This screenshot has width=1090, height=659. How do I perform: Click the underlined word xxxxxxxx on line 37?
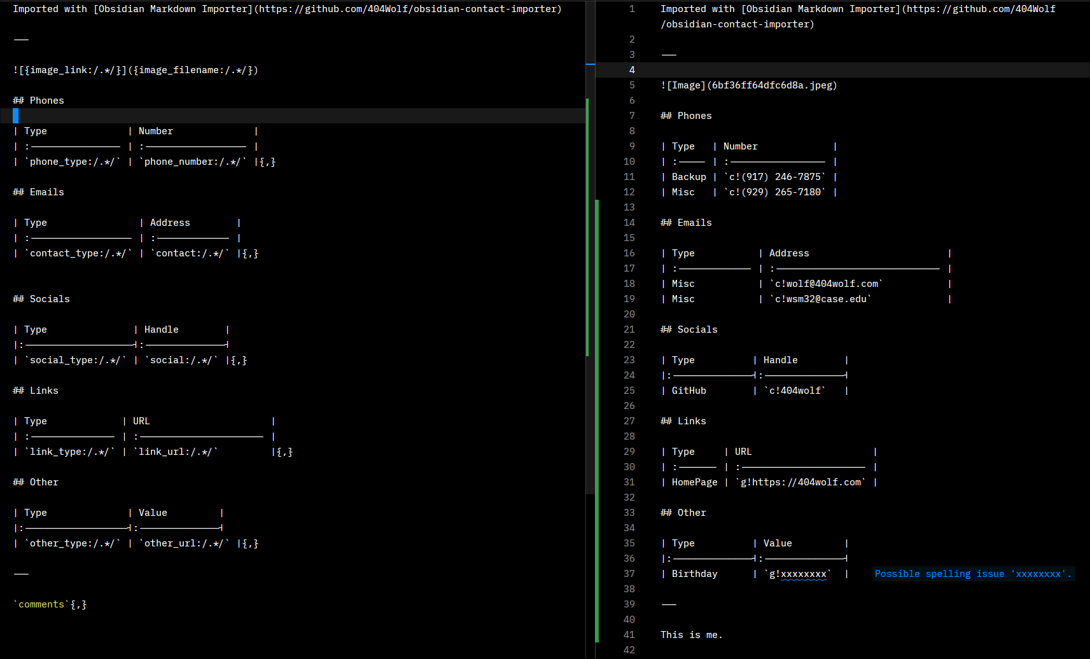click(804, 574)
